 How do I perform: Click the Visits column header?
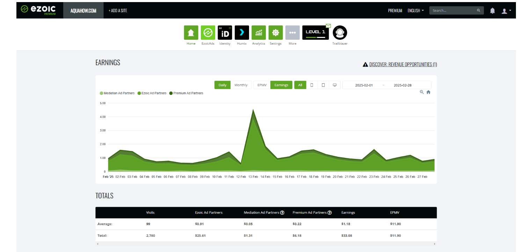(150, 213)
